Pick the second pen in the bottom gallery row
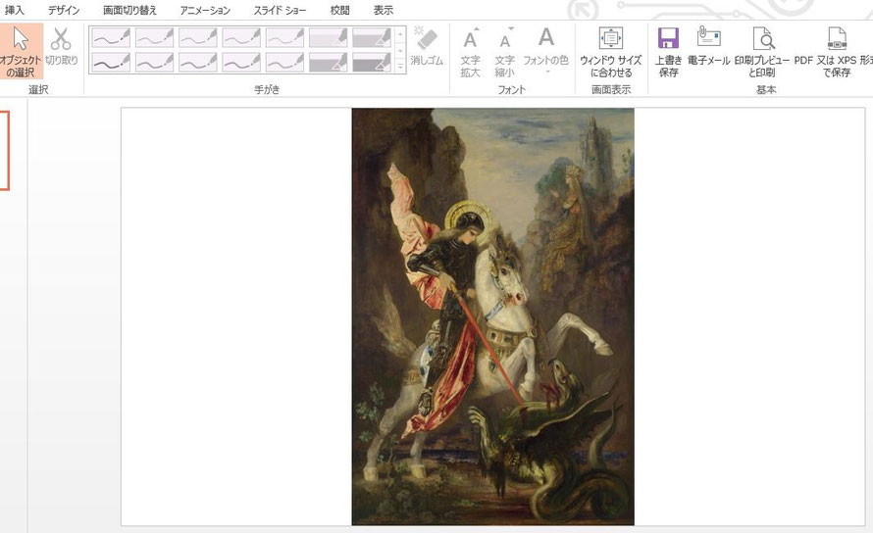Image resolution: width=873 pixels, height=533 pixels. tap(154, 63)
